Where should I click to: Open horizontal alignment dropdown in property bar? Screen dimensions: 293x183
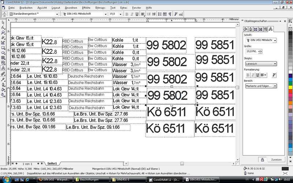(x=143, y=14)
